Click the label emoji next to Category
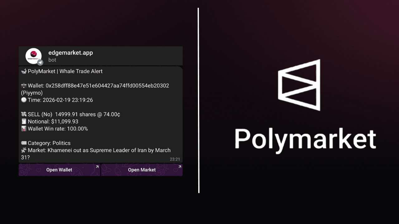Image resolution: width=399 pixels, height=224 pixels. click(24, 143)
